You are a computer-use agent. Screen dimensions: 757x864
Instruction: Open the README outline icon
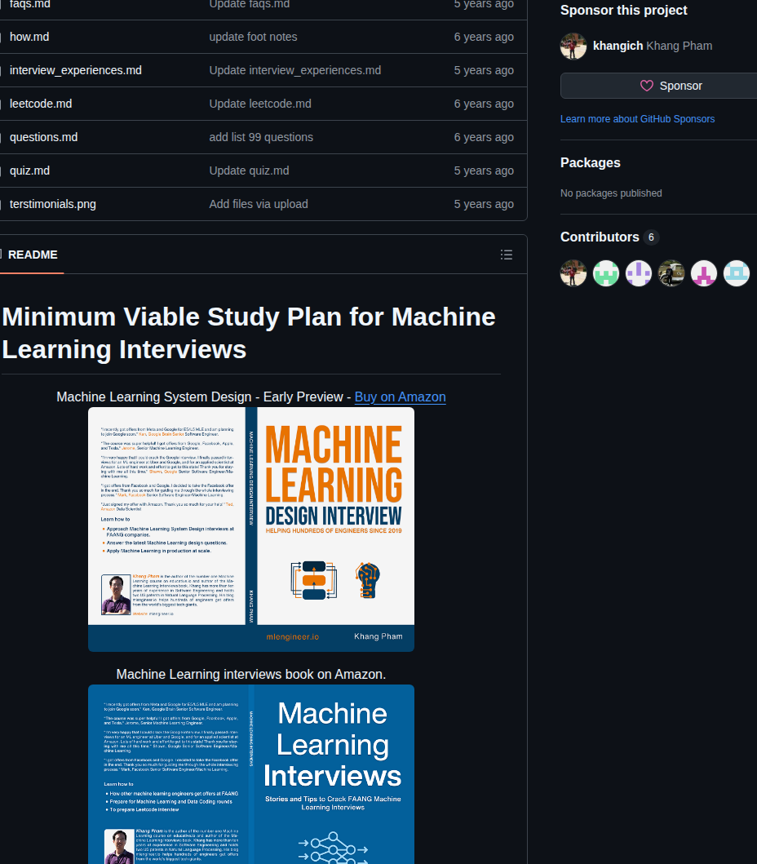click(x=507, y=255)
